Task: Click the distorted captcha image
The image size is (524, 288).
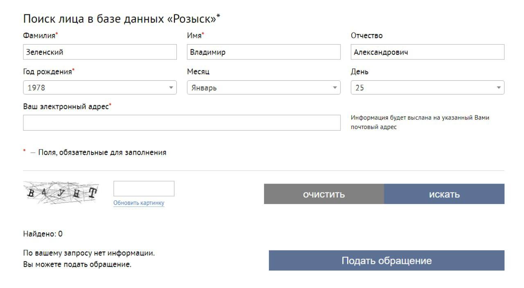Action: tap(62, 193)
